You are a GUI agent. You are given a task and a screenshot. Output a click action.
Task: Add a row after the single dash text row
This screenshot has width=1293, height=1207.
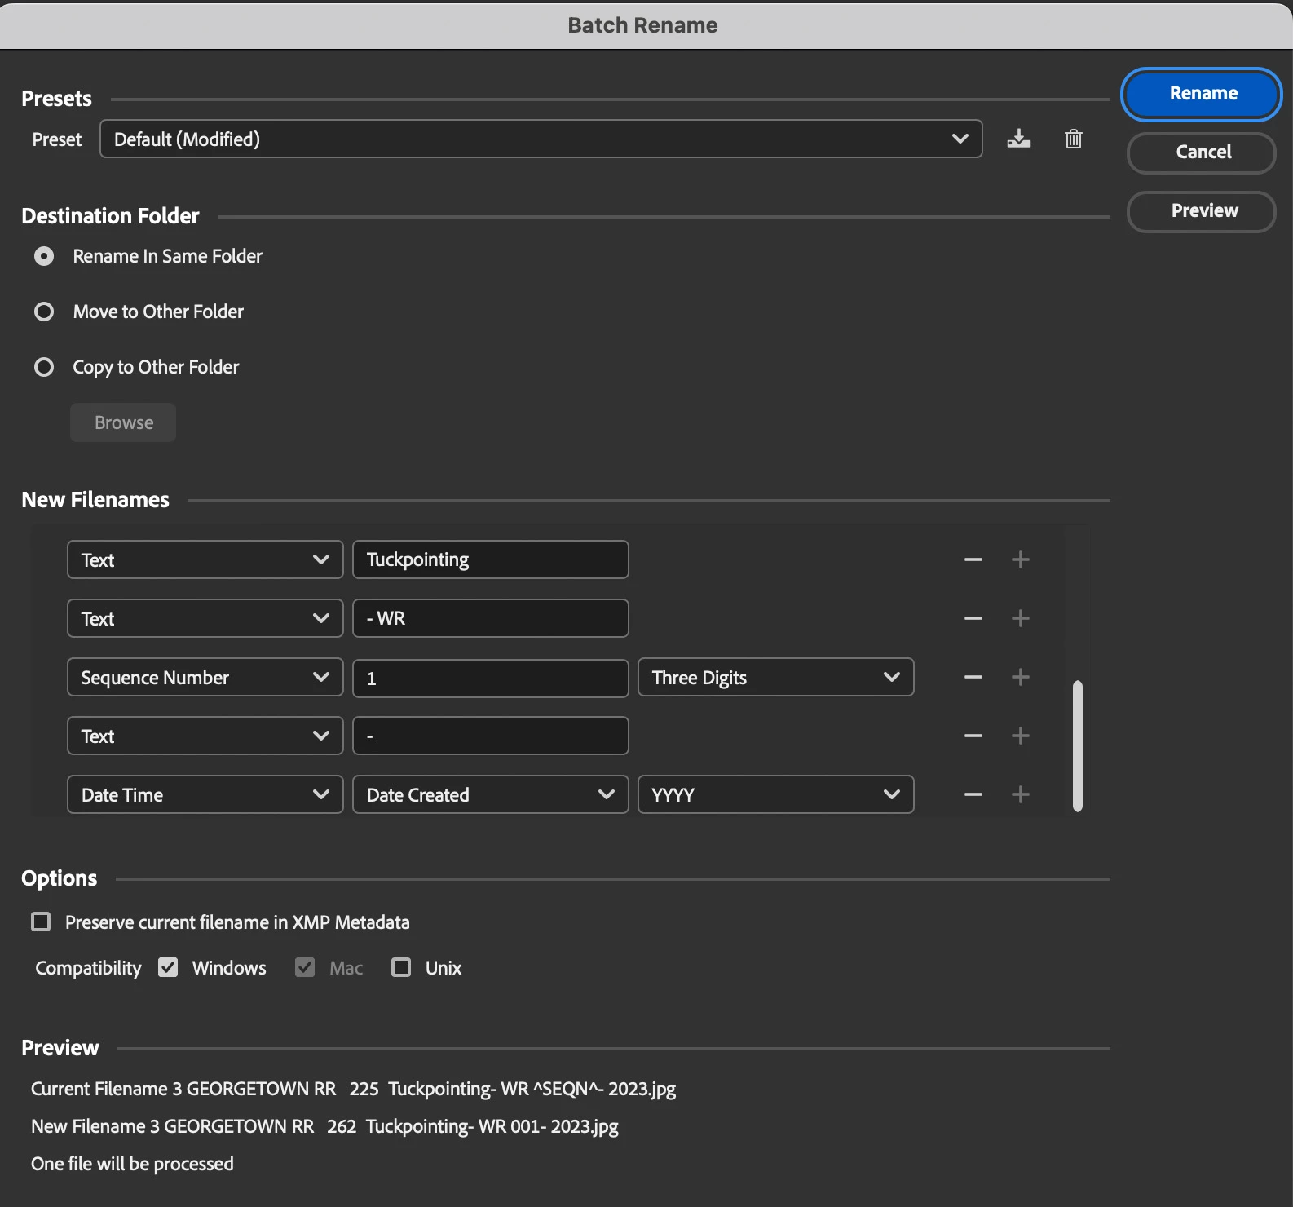pyautogui.click(x=1020, y=736)
